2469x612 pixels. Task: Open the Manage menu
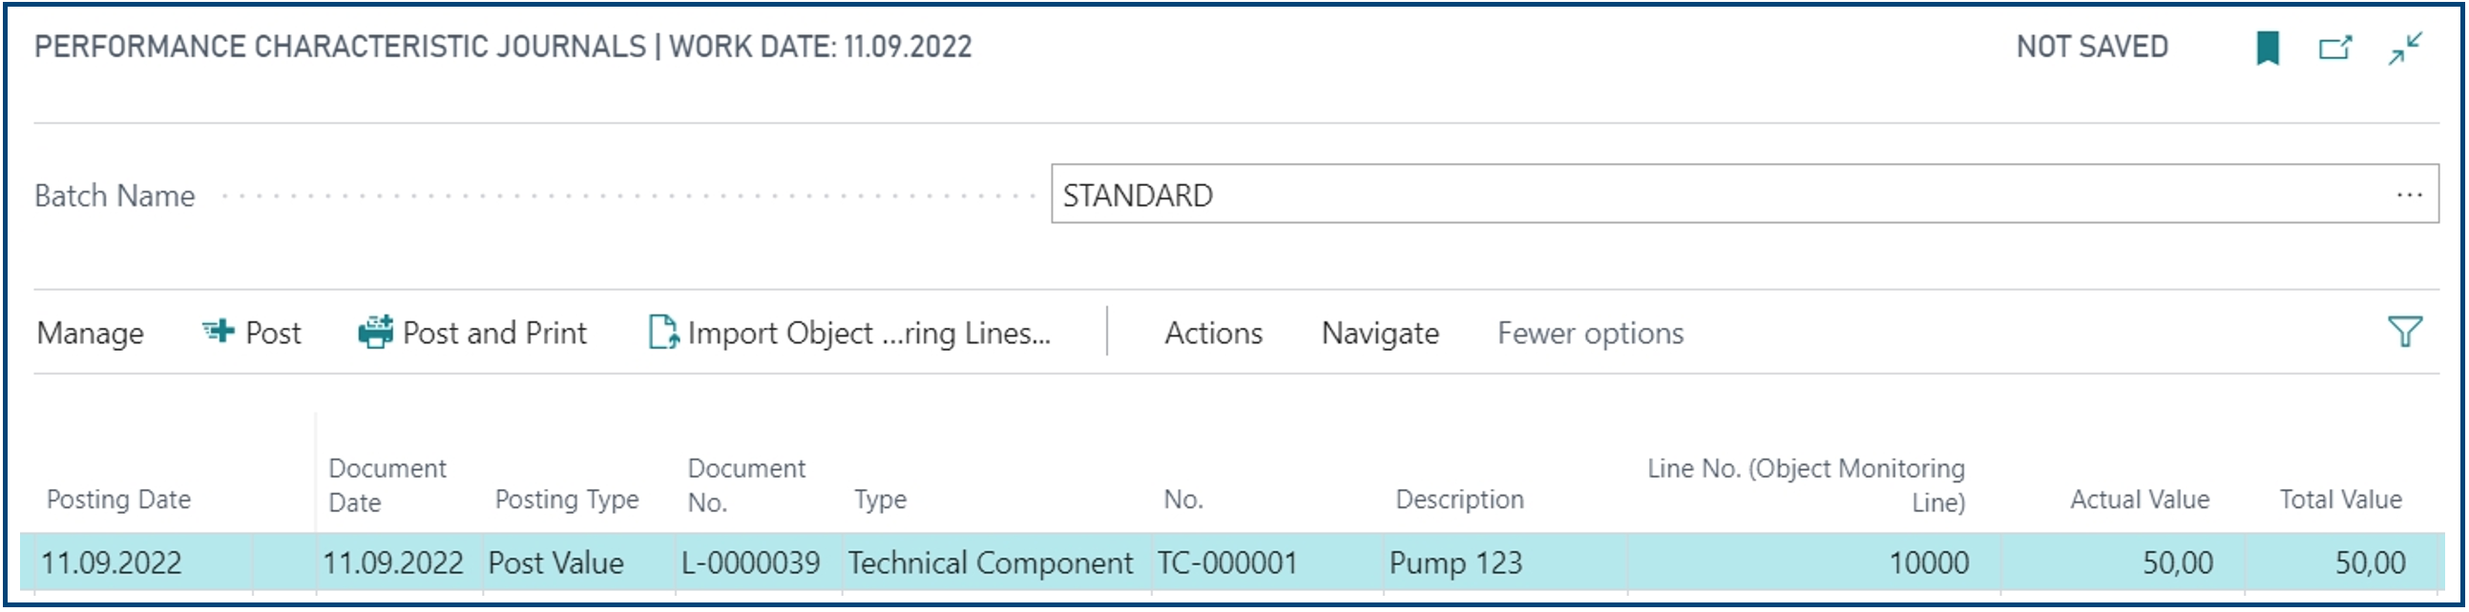coord(90,334)
